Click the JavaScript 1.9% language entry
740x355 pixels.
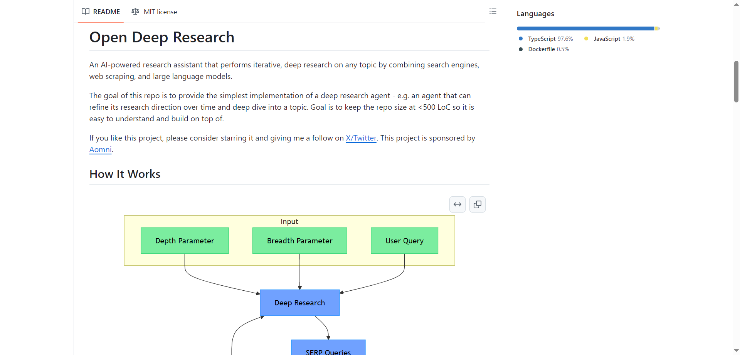pyautogui.click(x=614, y=39)
